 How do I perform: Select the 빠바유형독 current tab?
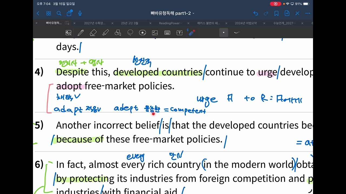54,23
